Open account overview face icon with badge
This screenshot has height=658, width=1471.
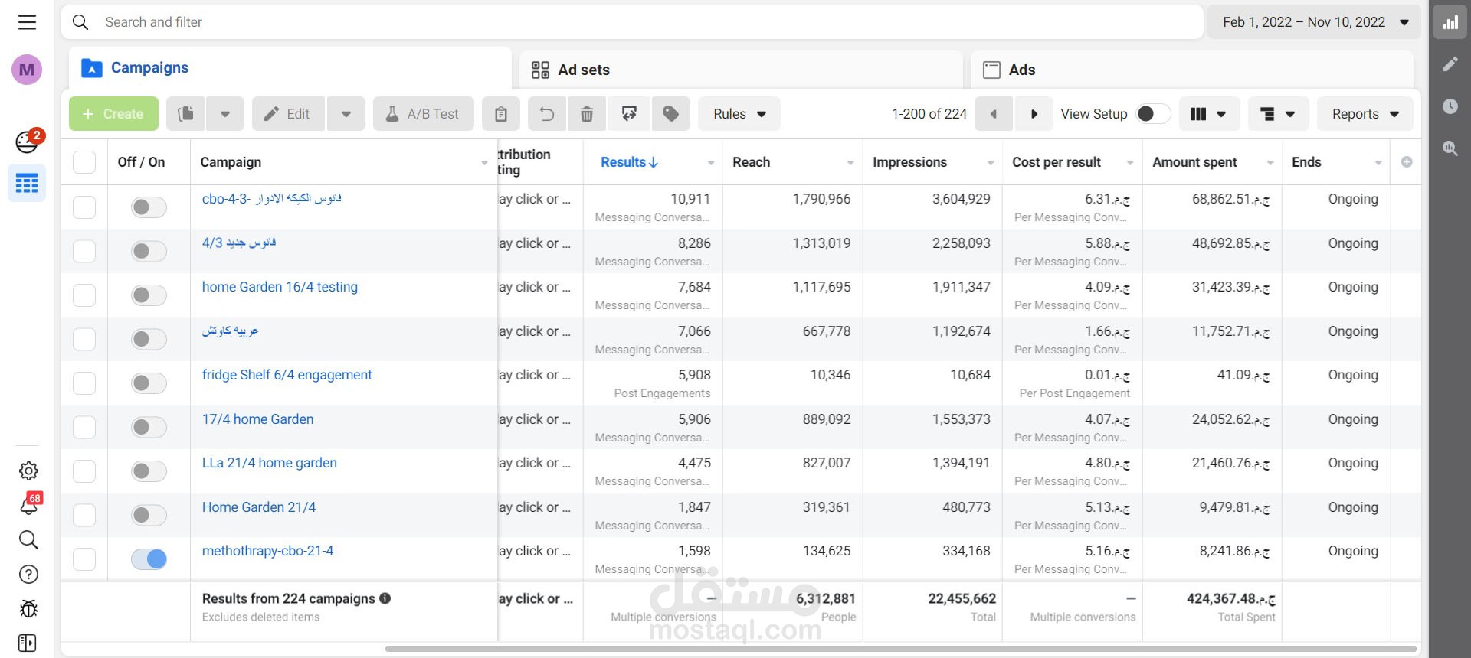tap(29, 141)
